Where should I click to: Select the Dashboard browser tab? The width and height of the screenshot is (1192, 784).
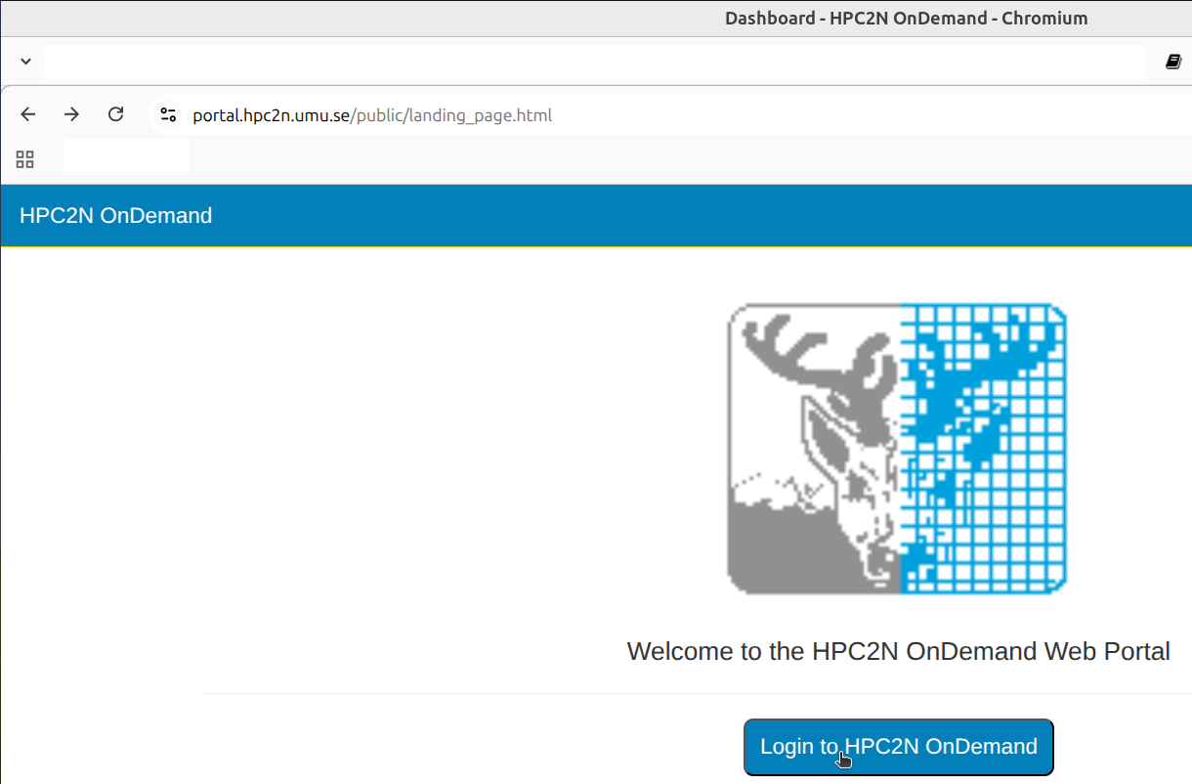(x=907, y=18)
